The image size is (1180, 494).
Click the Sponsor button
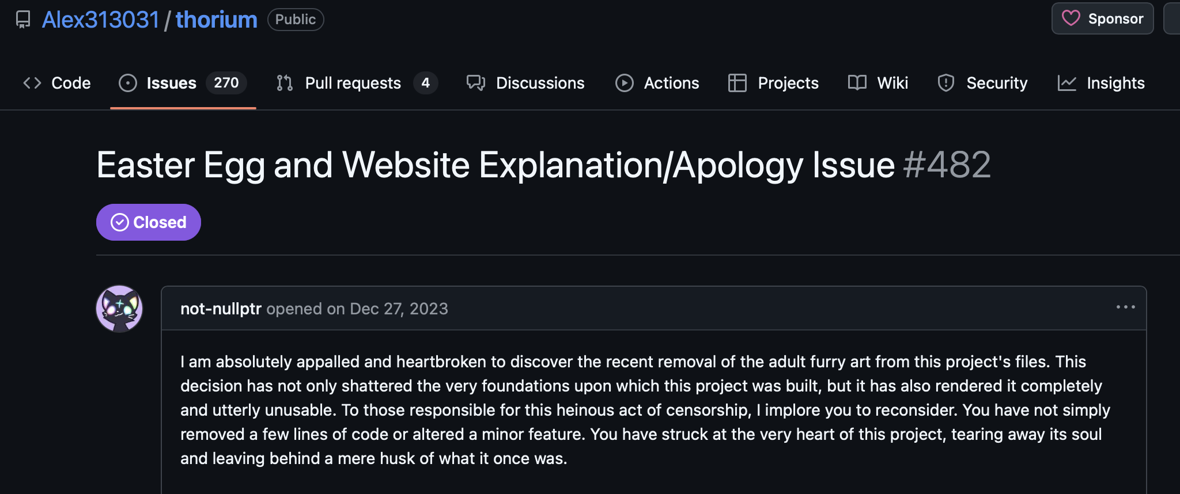click(x=1103, y=18)
